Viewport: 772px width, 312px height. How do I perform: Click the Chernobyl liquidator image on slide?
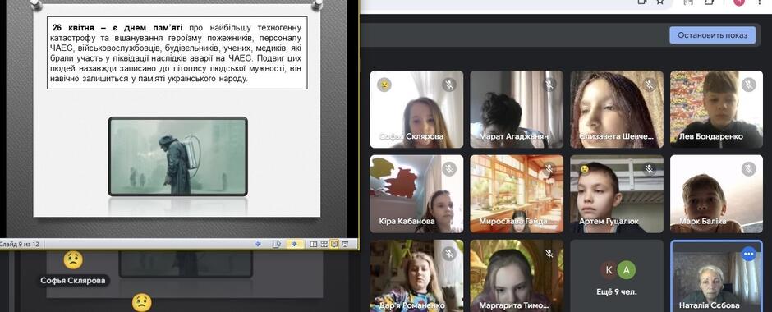click(x=177, y=156)
